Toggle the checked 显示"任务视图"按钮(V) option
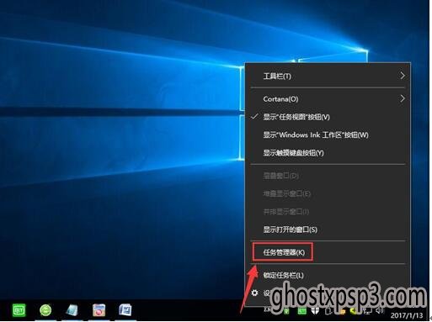 pyautogui.click(x=328, y=117)
